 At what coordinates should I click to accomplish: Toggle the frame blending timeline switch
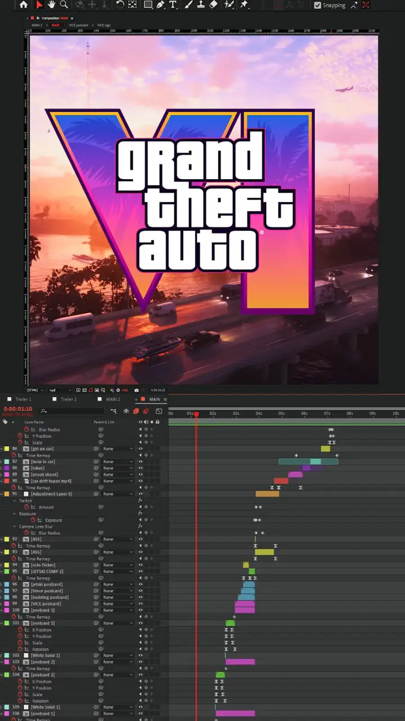pyautogui.click(x=136, y=411)
